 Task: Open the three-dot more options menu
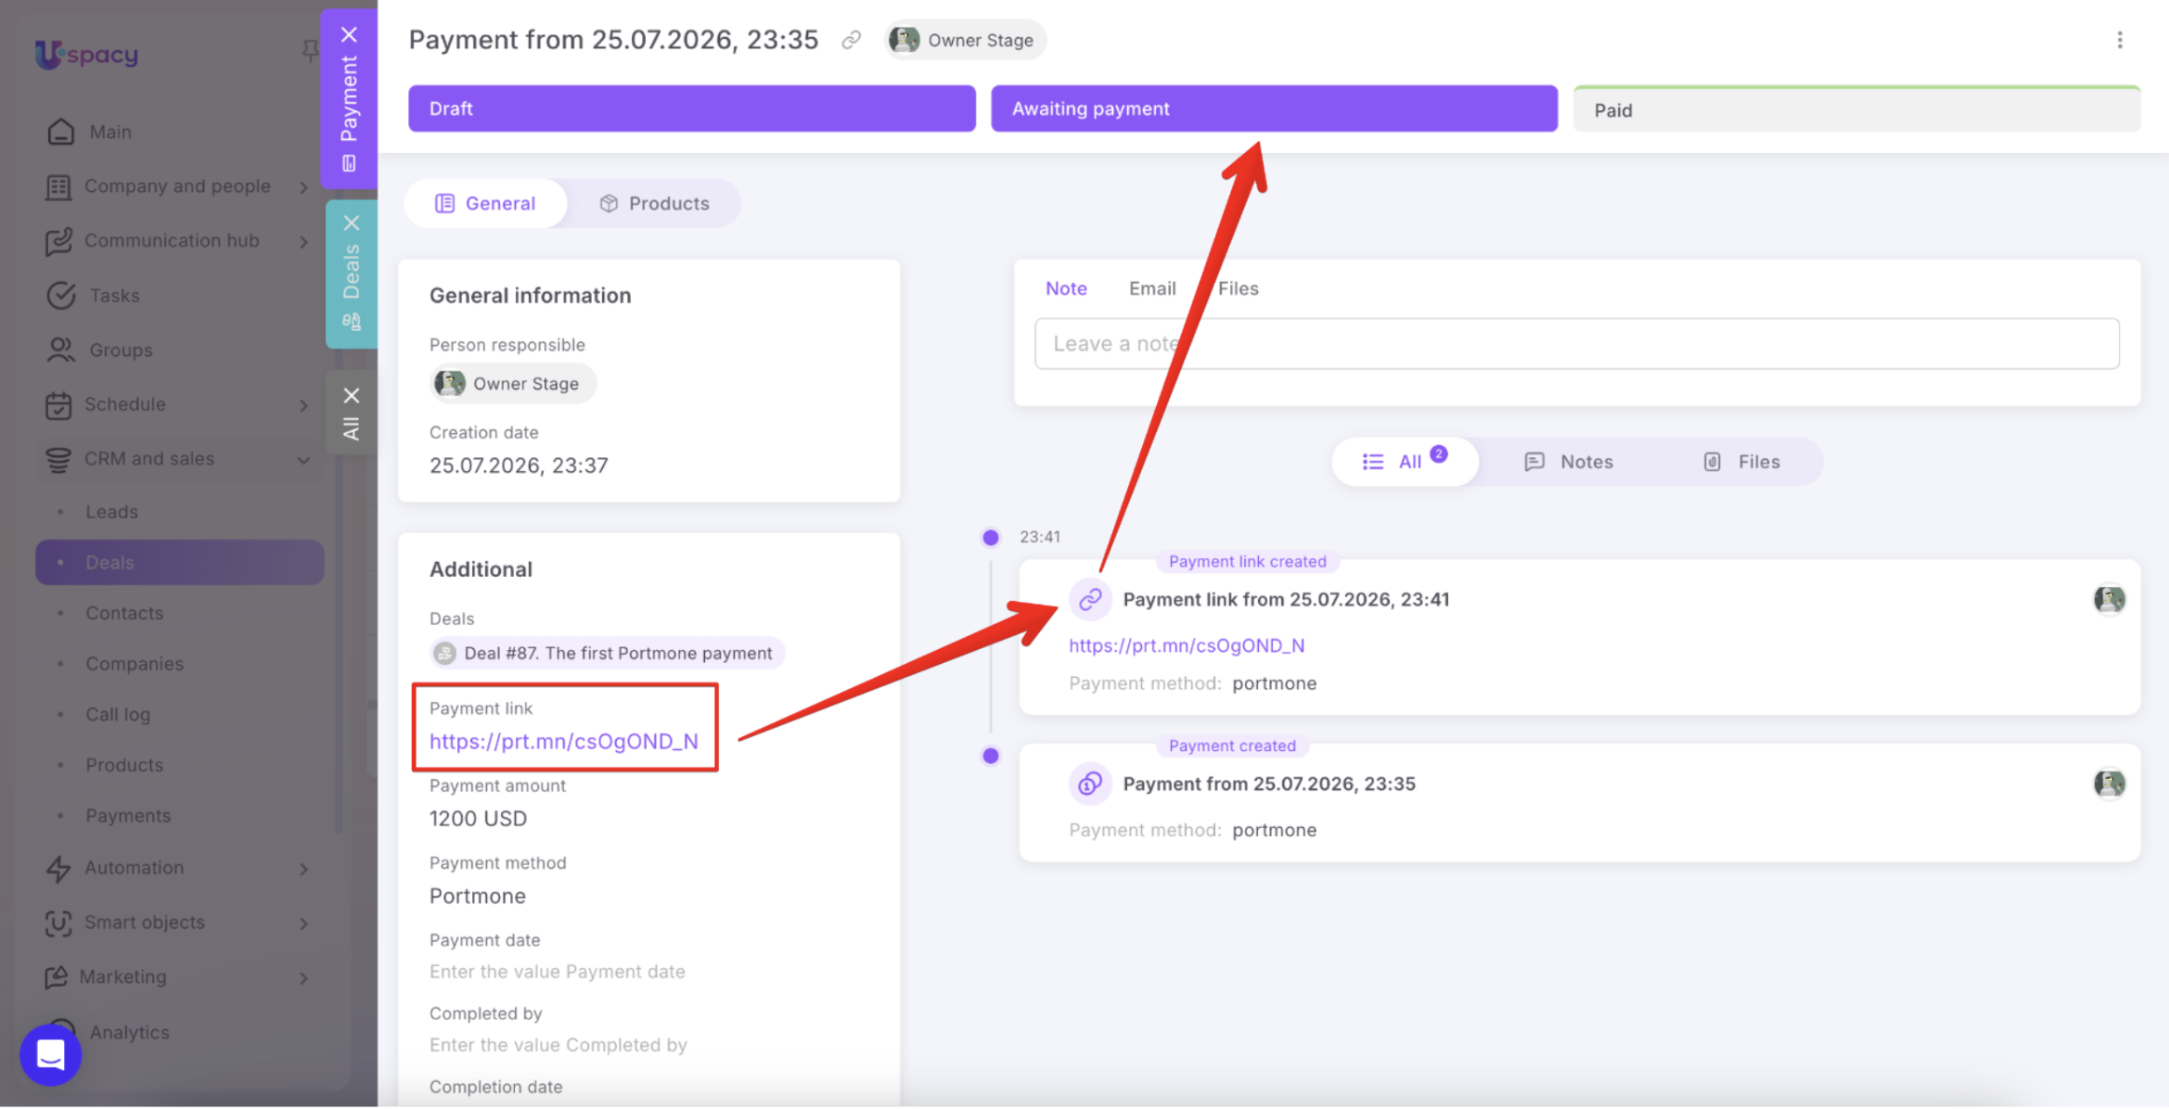2120,40
